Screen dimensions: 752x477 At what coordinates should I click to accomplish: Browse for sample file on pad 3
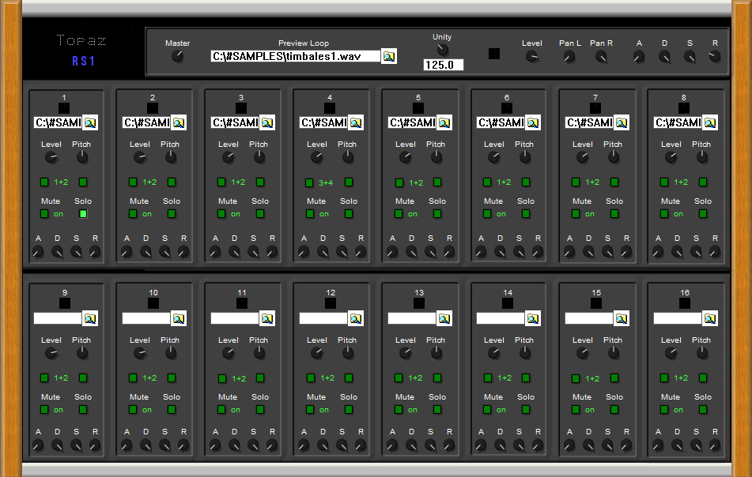[x=267, y=122]
